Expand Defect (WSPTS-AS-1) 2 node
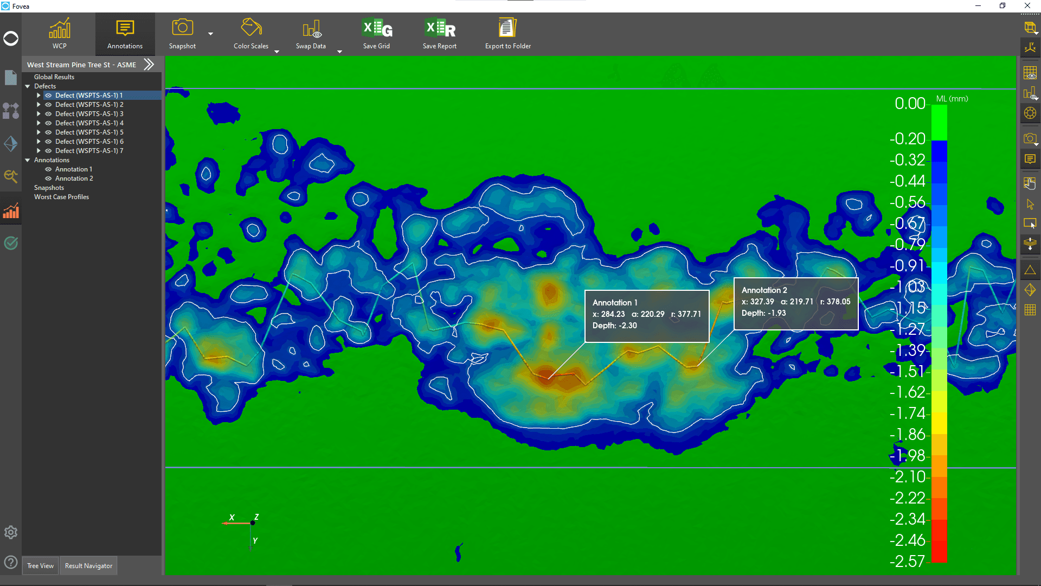The image size is (1041, 586). (38, 105)
